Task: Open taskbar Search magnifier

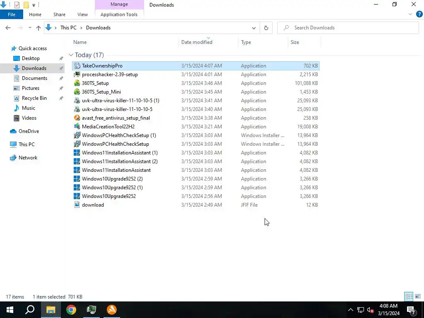Action: (30, 310)
